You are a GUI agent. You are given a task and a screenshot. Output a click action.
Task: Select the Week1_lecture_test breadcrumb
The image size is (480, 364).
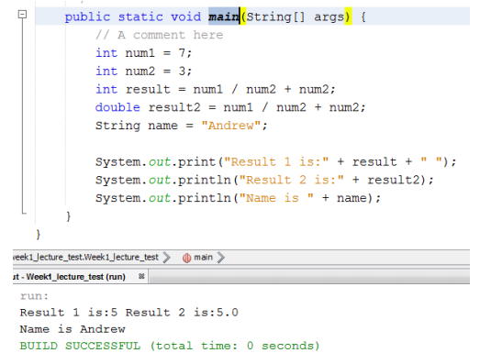coord(85,258)
